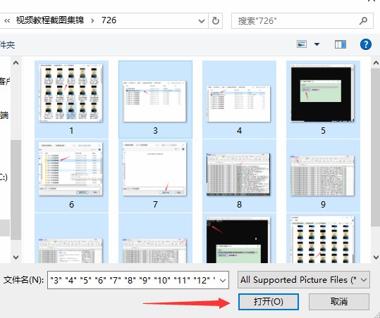Image resolution: width=380 pixels, height=318 pixels.
Task: Toggle the preview pane icon
Action: [x=341, y=44]
